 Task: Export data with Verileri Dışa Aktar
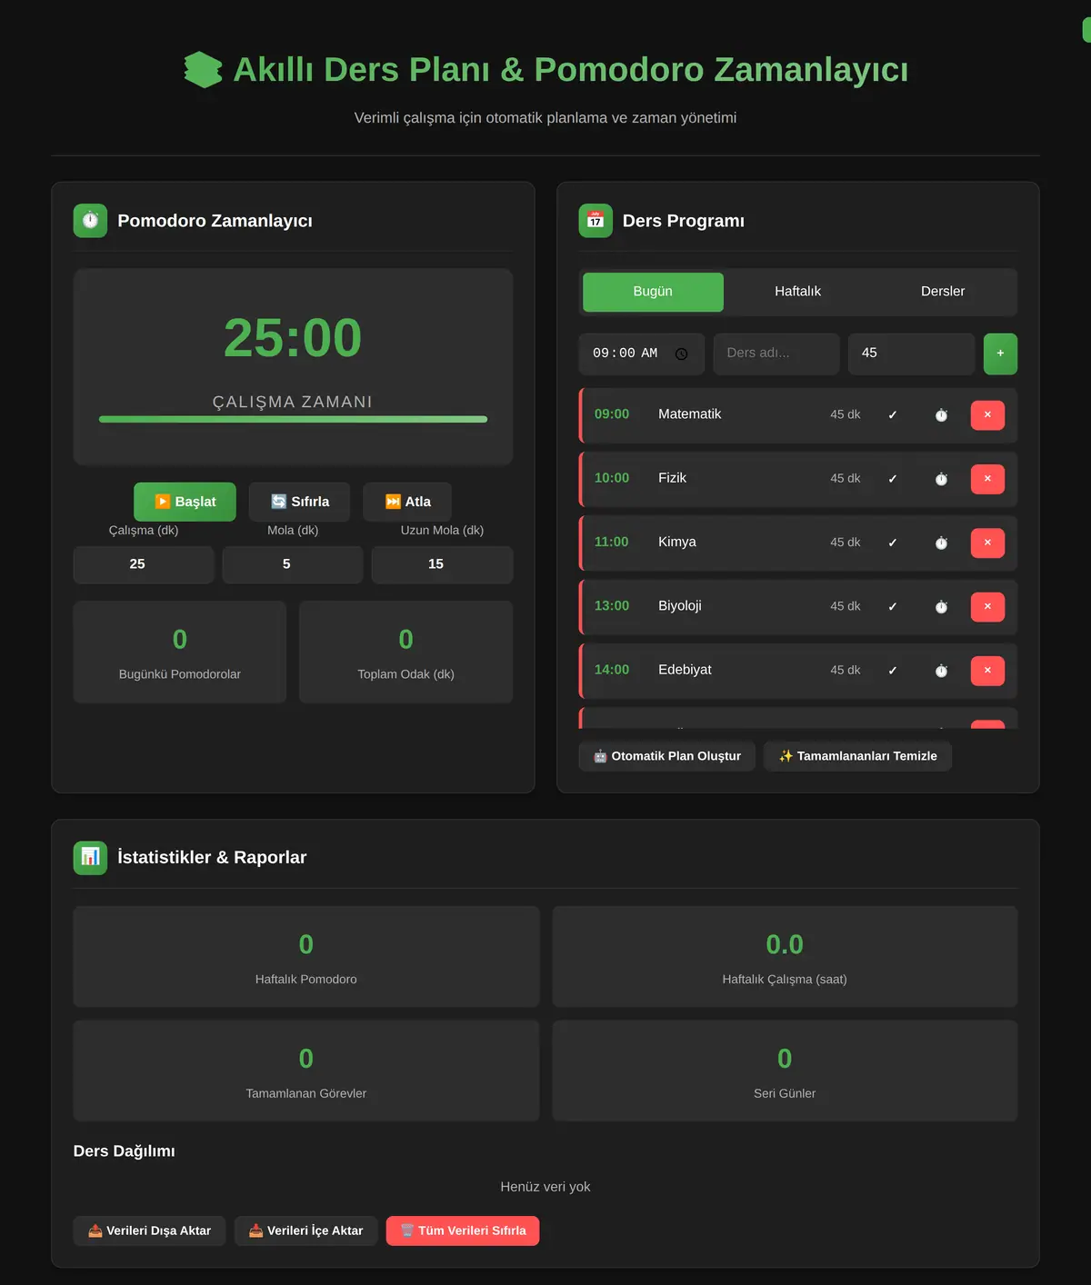click(149, 1230)
